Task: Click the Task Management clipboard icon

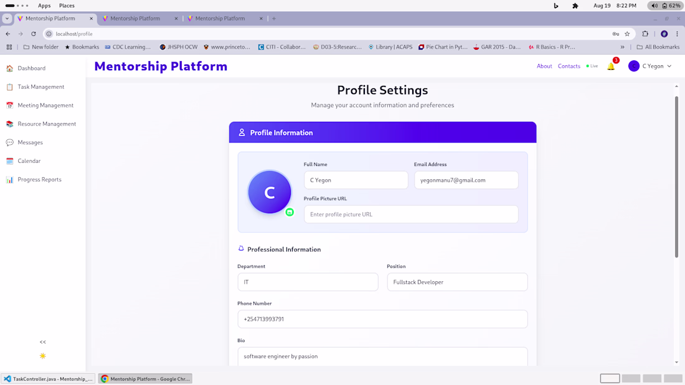Action: click(9, 87)
